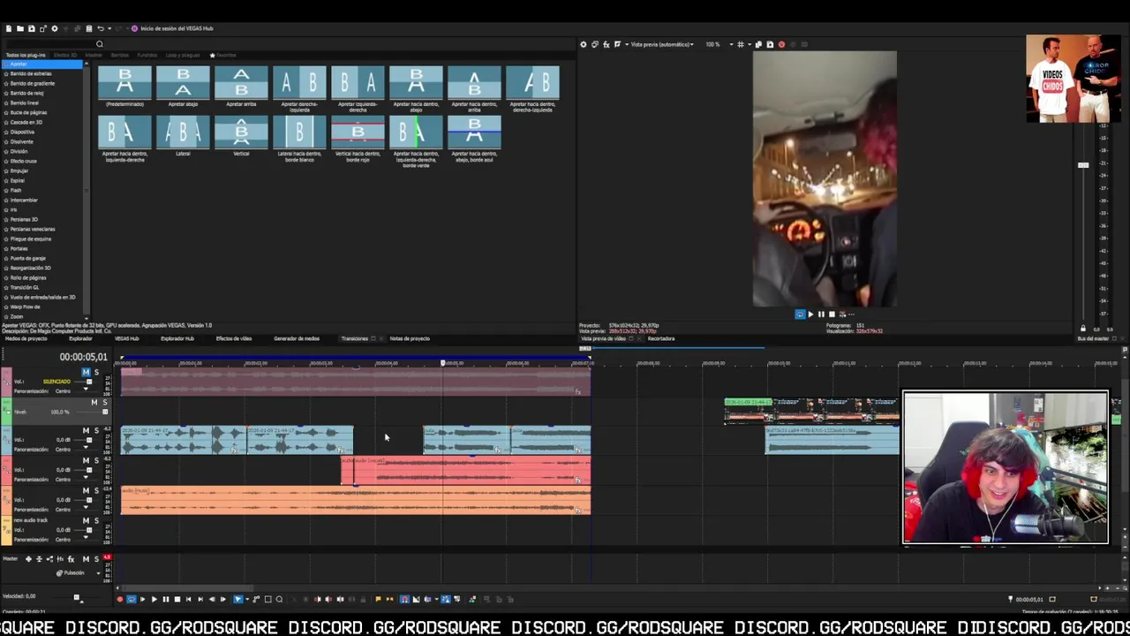Open the undo history dropdown arrow
Viewport: 1130px width, 636px height.
click(x=109, y=28)
